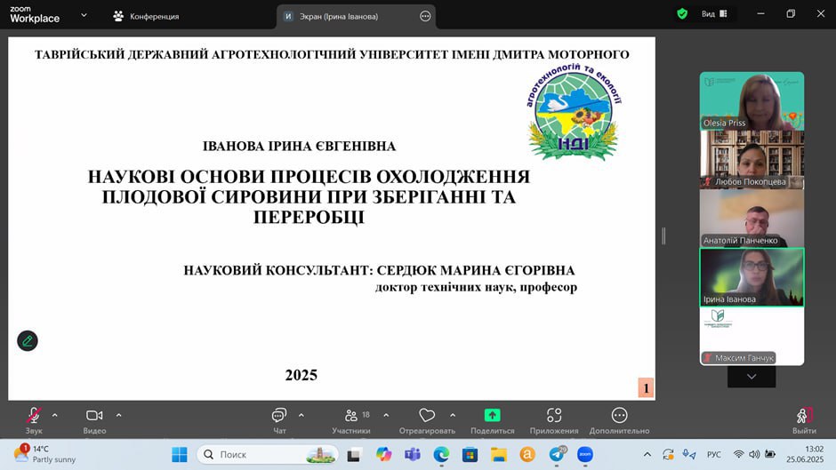Select Максим Ганчук participant tile
The image size is (836, 470).
pos(752,336)
